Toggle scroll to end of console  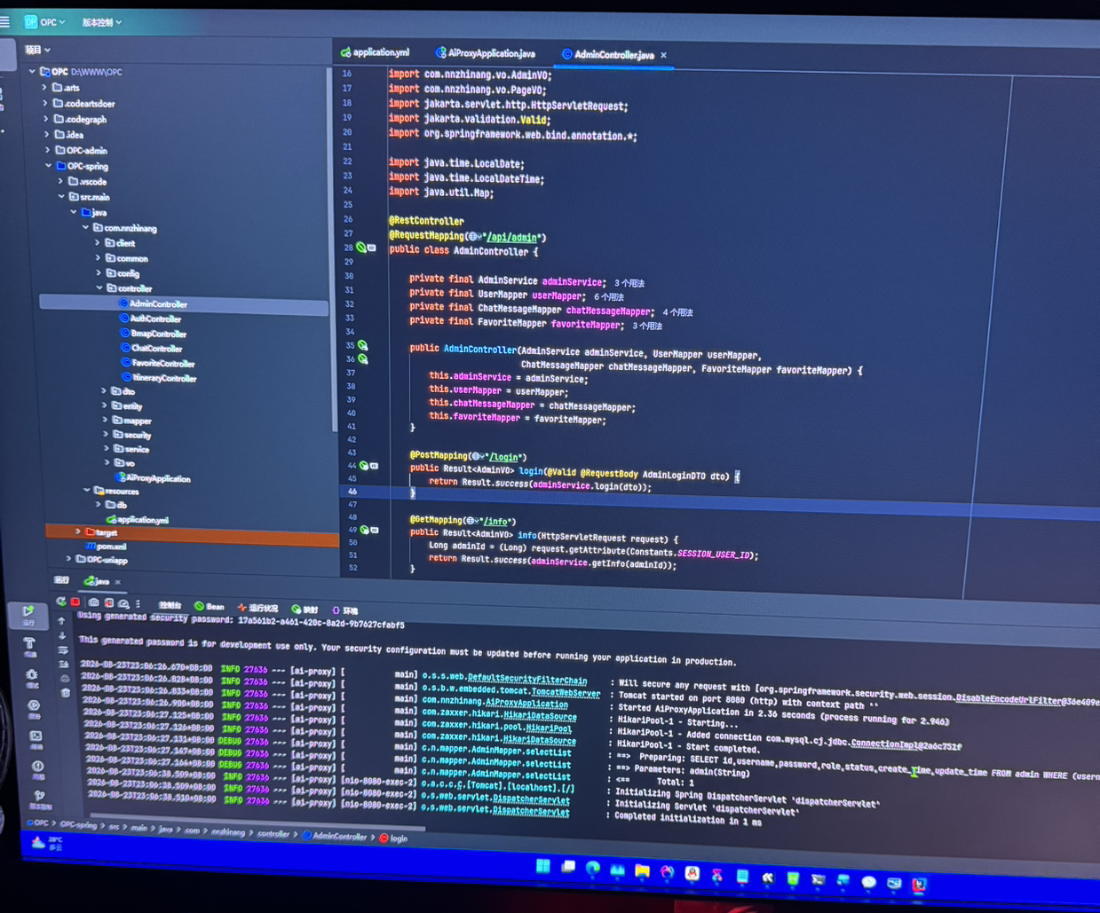(x=64, y=664)
